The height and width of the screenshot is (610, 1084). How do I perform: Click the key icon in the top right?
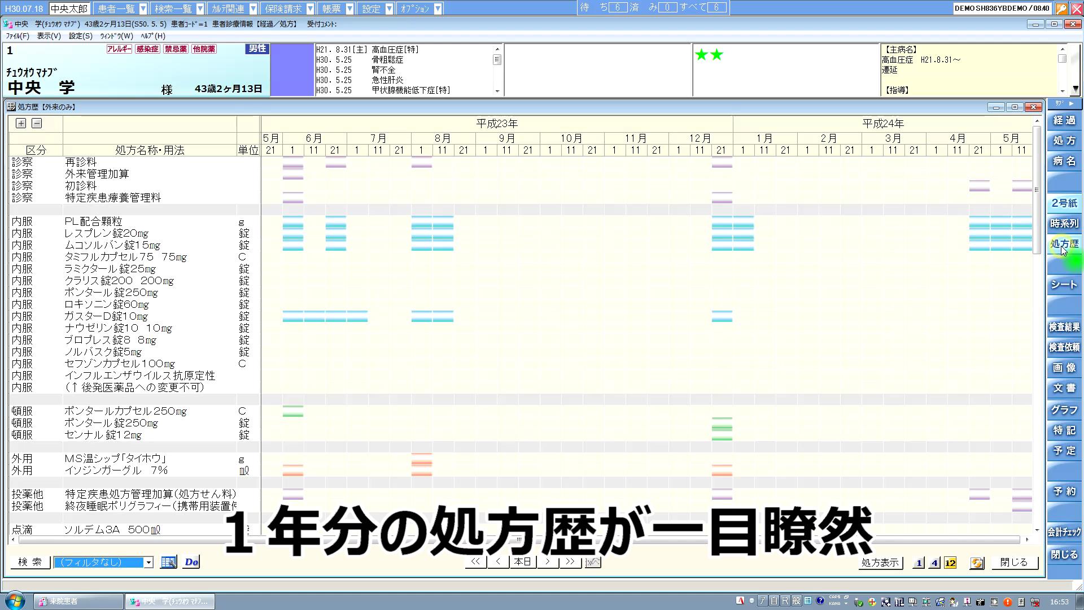(1061, 8)
